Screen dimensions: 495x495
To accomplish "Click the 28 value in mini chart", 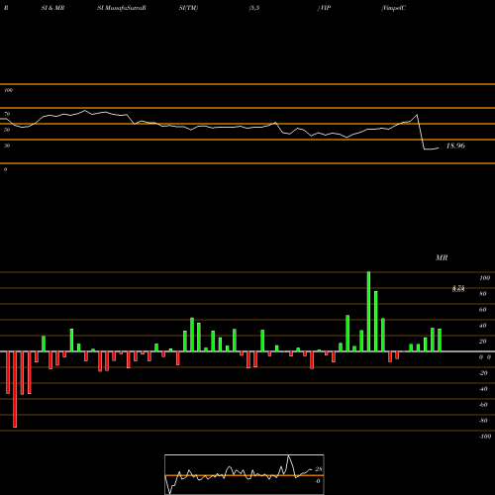I will (x=319, y=469).
